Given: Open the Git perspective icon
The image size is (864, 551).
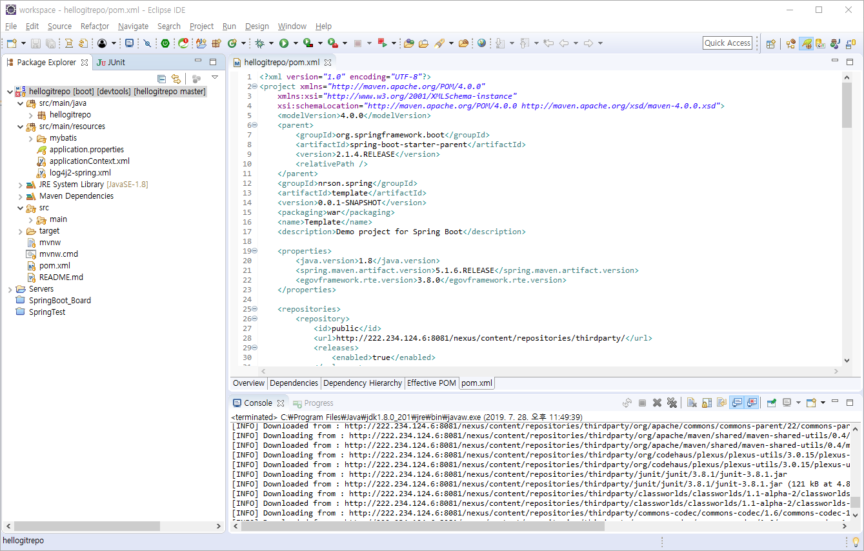Looking at the screenshot, I should (x=821, y=43).
